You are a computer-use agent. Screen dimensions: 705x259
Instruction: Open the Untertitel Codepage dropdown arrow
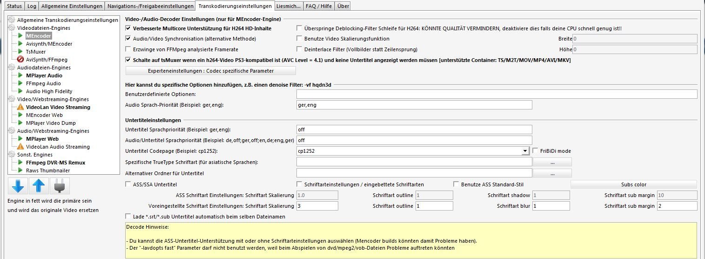tap(525, 151)
